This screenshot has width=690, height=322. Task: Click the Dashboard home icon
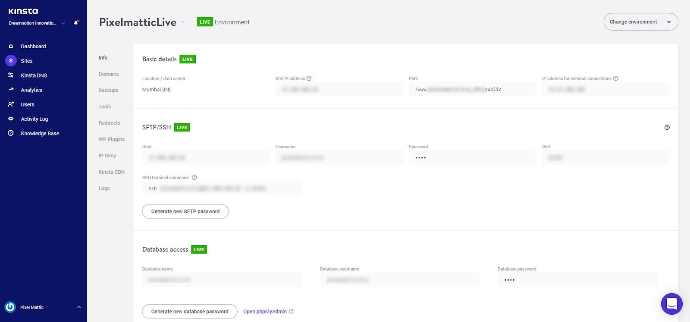(11, 46)
